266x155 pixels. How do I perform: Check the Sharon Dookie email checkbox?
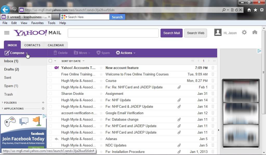coord(50,94)
